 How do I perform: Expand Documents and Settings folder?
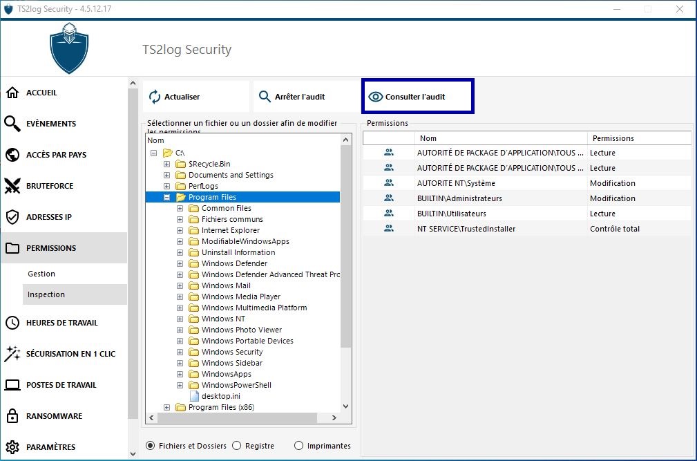[x=166, y=175]
